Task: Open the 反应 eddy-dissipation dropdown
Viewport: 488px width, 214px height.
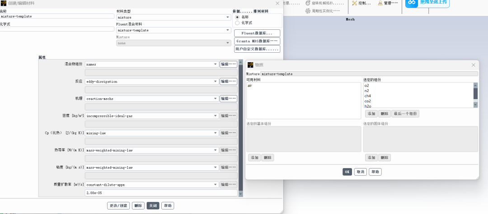Action: click(x=152, y=82)
